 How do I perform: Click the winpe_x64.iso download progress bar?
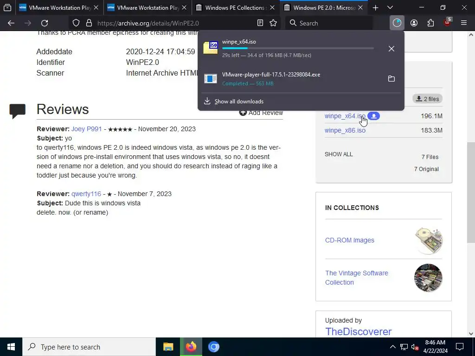(298, 48)
